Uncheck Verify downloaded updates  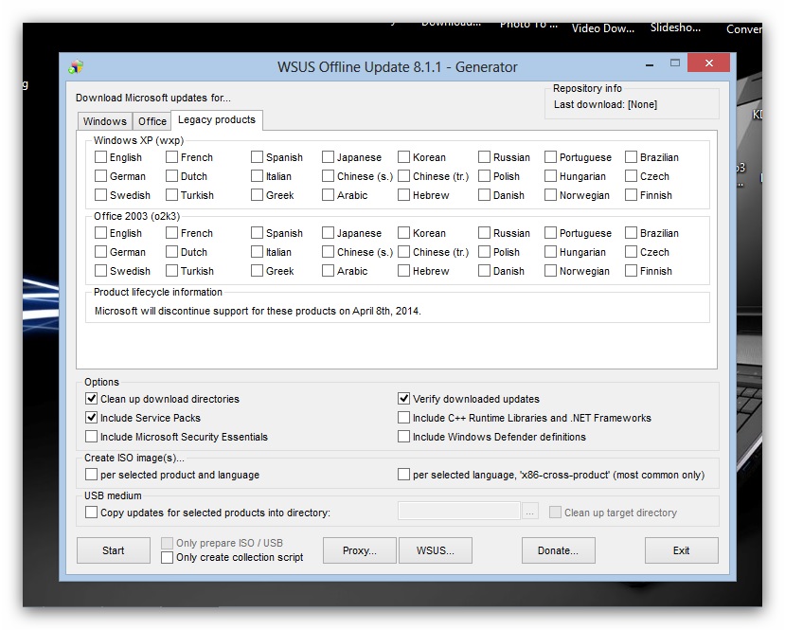404,399
